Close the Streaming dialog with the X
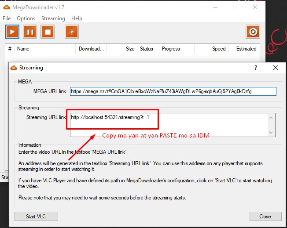The image size is (287, 228). [276, 68]
